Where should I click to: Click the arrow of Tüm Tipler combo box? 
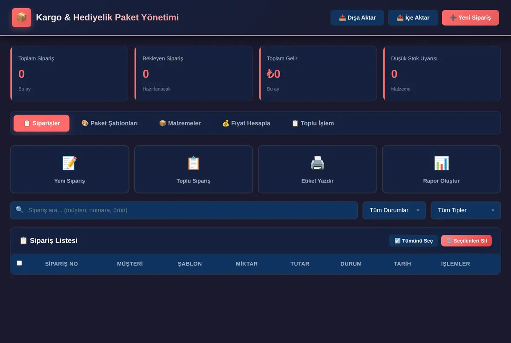click(493, 210)
